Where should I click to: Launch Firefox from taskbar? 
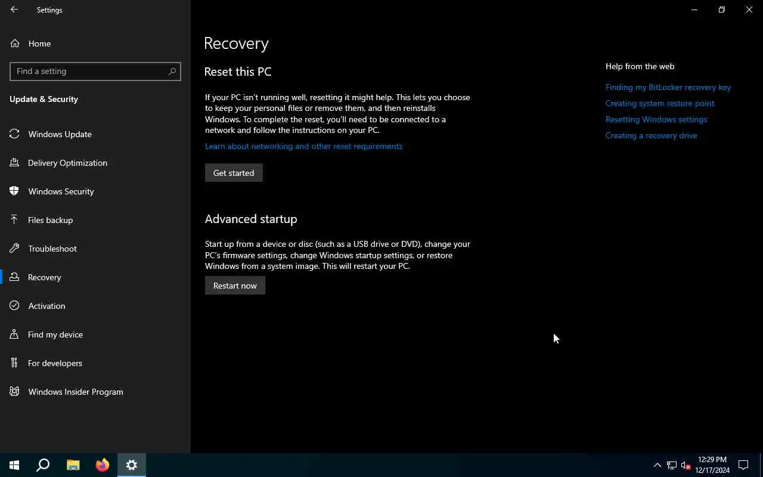pos(102,465)
